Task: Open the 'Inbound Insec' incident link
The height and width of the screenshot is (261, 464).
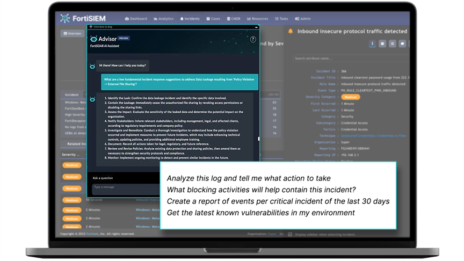Action: [148, 200]
